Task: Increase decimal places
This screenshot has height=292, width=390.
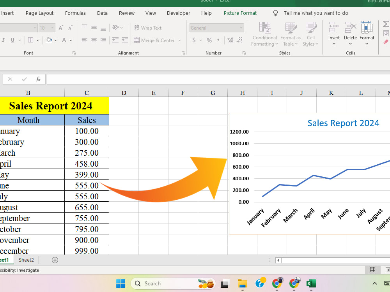Action: tap(230, 40)
